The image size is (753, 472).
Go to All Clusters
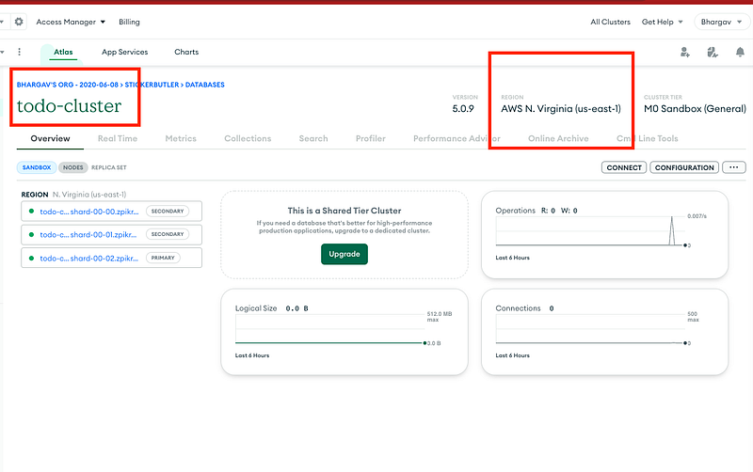tap(610, 22)
